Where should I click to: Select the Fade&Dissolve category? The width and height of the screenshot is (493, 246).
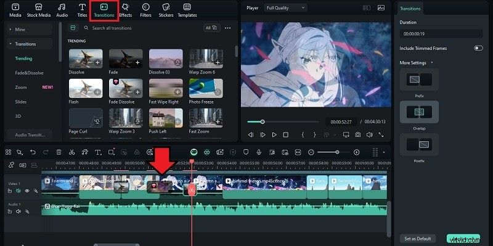(x=29, y=73)
